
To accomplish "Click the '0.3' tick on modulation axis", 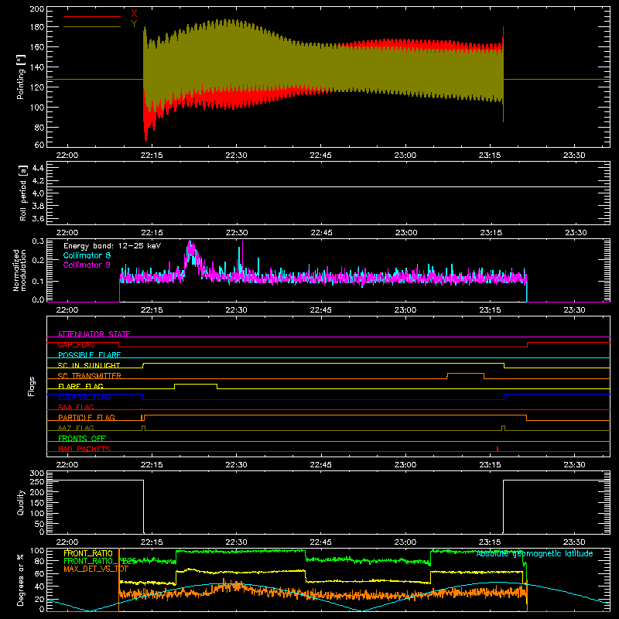I will click(x=38, y=241).
